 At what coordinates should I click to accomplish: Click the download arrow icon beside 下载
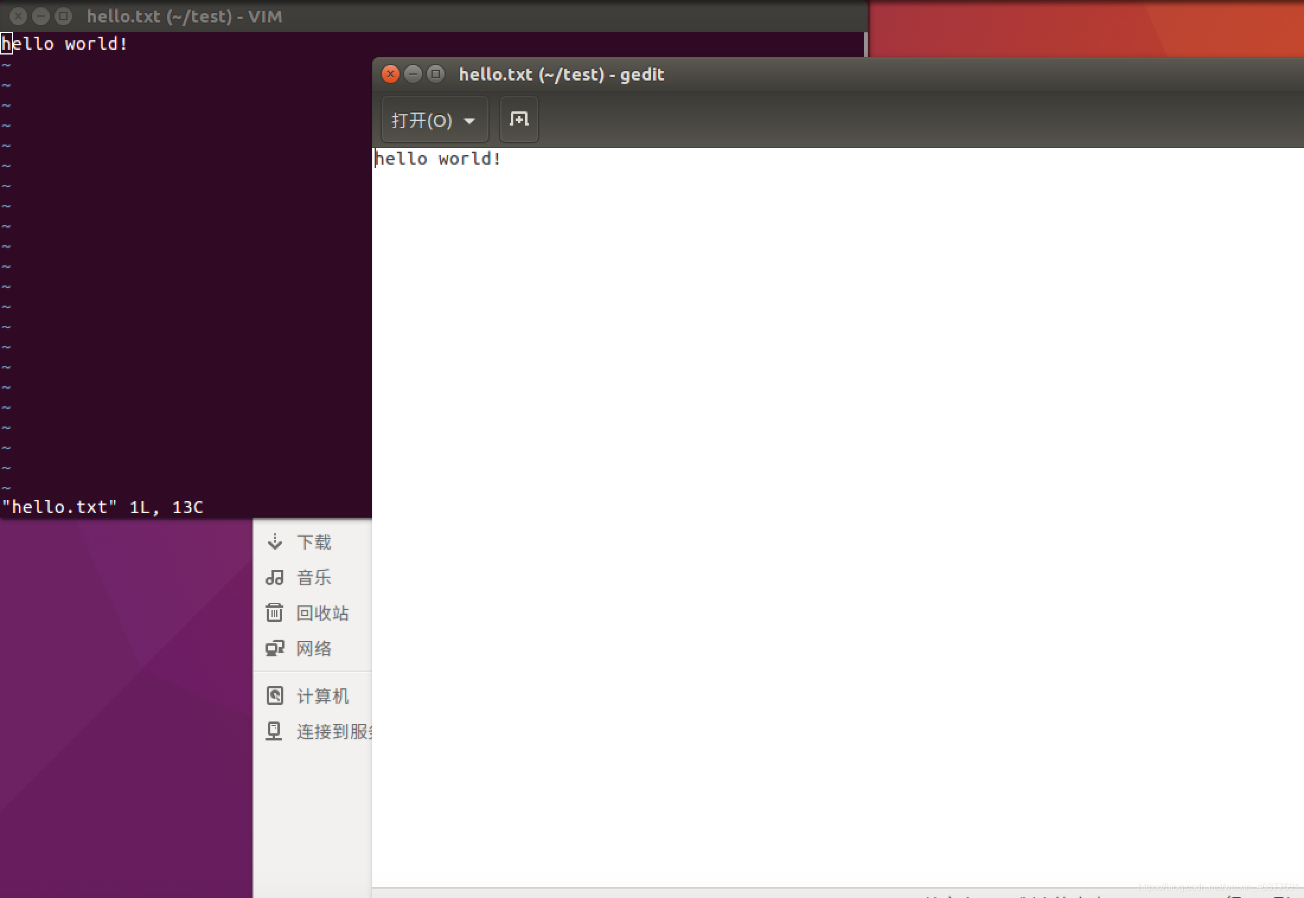(274, 541)
